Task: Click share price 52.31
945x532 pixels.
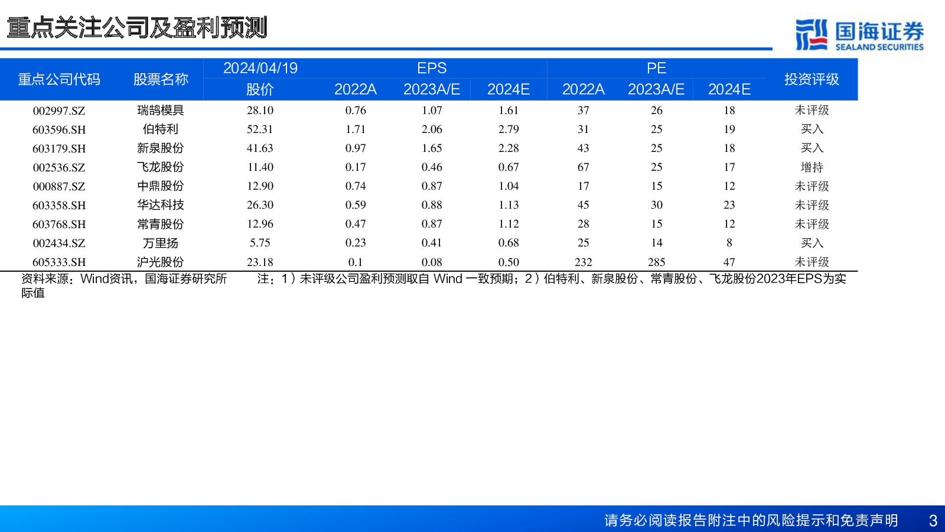Action: point(260,129)
